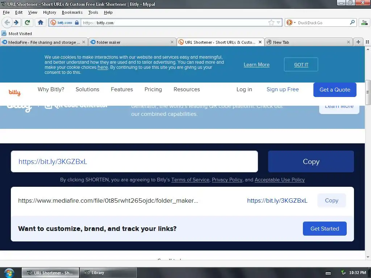Click the Get Started button
The width and height of the screenshot is (371, 278).
coord(325,229)
